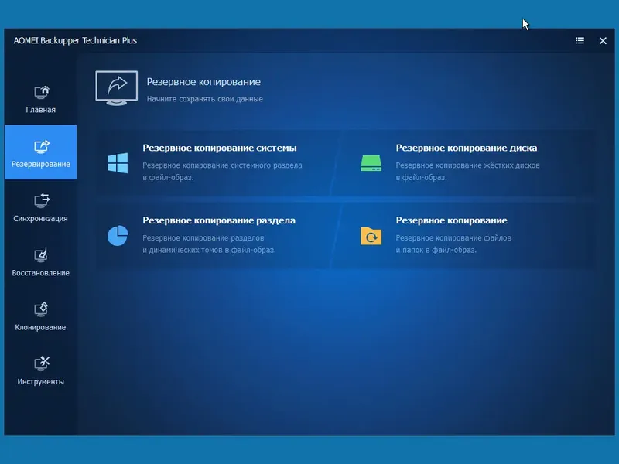This screenshot has height=464, width=619.
Task: Click text 'Резервное копирование файлов'
Action: pos(453,238)
